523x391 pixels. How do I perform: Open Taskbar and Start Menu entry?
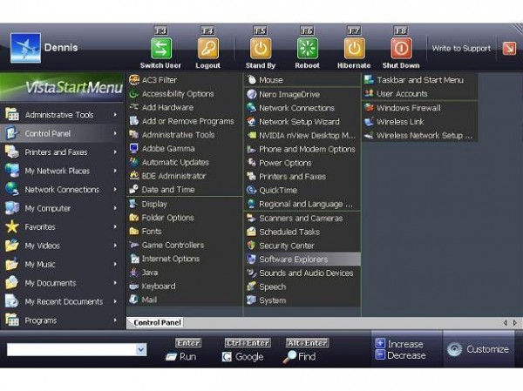pos(419,79)
